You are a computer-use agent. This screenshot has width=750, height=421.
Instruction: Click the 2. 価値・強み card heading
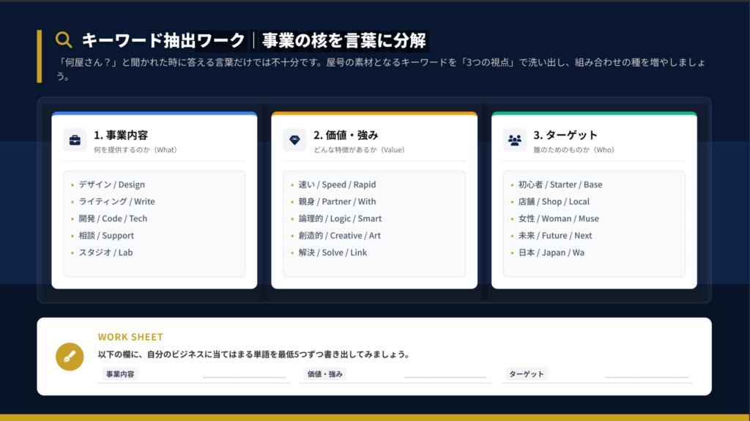346,135
